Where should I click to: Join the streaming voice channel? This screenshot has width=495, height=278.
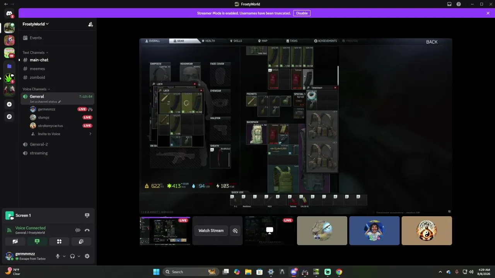57,153
